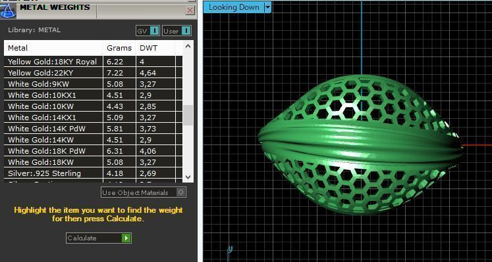Select the White Gold:10KW row
This screenshot has width=492, height=262.
point(93,106)
